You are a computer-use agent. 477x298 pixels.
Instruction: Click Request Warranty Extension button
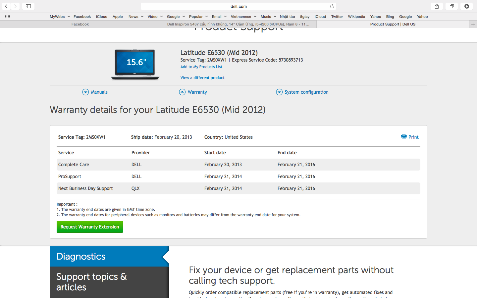pos(90,227)
